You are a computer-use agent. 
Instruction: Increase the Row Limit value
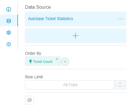click(120, 83)
